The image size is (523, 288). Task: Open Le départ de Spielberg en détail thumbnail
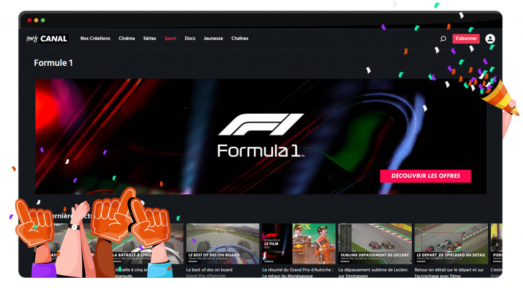click(x=451, y=244)
